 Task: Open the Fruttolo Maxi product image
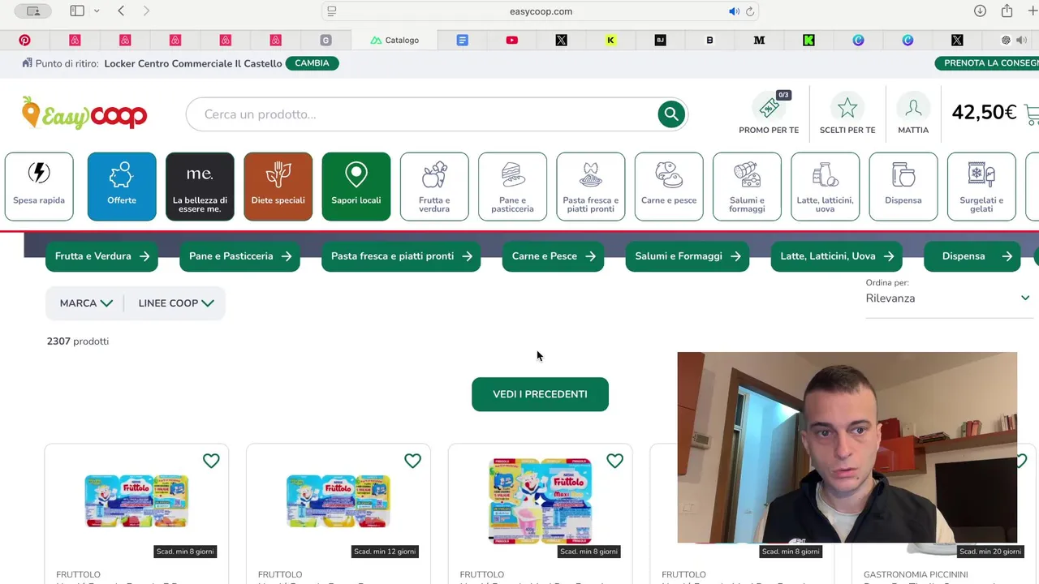coord(540,500)
